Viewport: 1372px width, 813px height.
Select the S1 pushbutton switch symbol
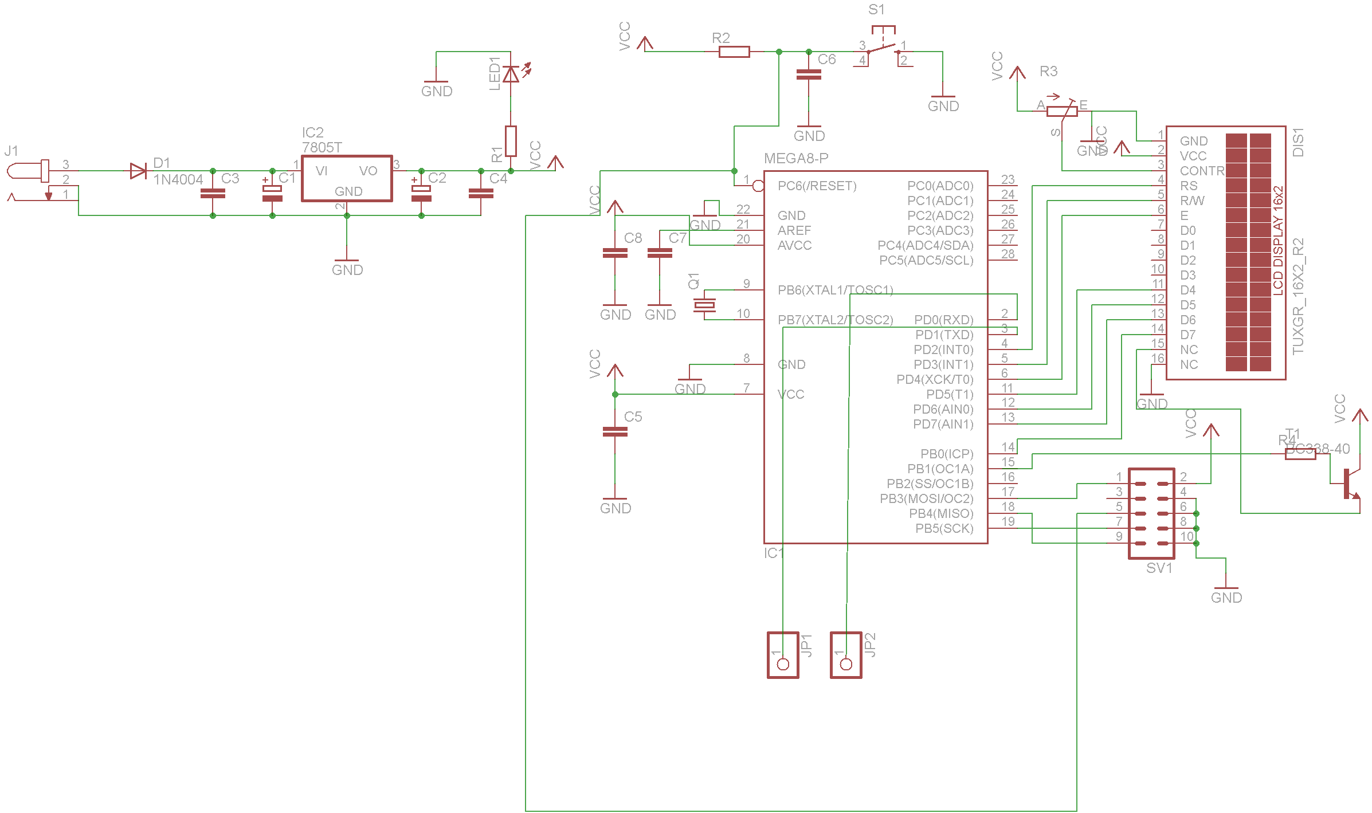pos(883,47)
